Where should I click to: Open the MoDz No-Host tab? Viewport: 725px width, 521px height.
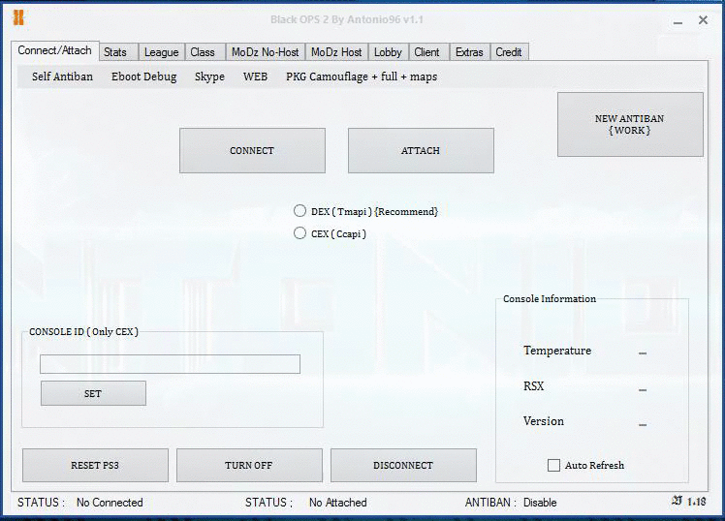(265, 52)
